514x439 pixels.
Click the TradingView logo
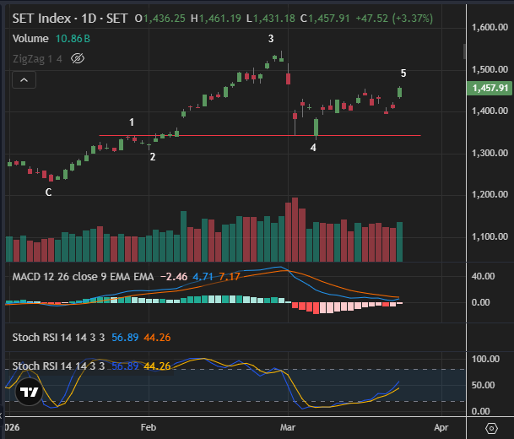tap(30, 392)
